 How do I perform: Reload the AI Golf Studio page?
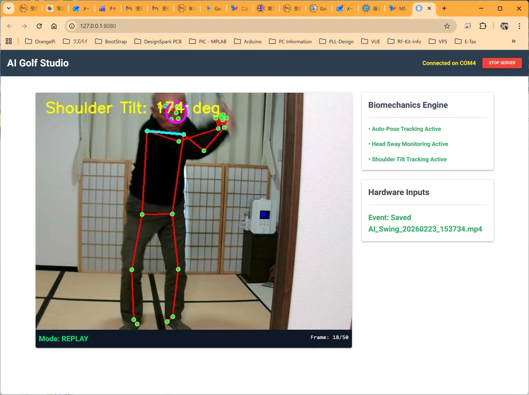39,26
